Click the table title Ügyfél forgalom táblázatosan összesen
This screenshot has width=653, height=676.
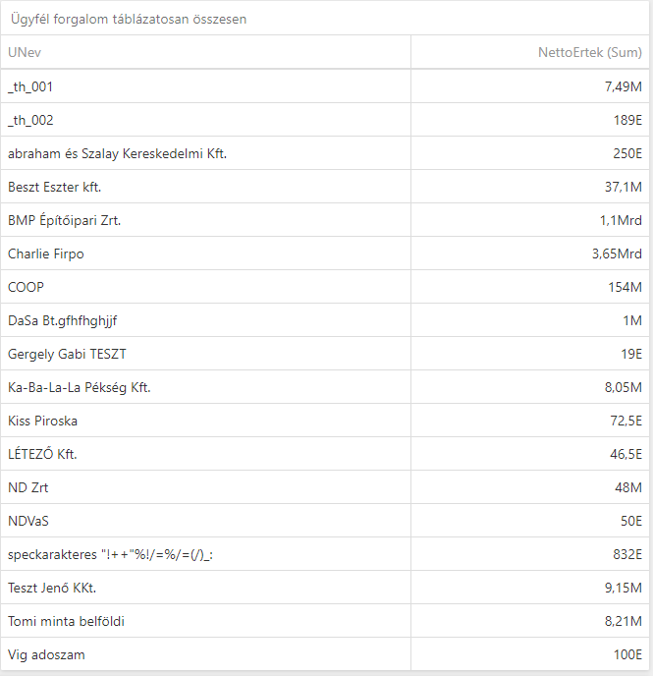pos(129,19)
